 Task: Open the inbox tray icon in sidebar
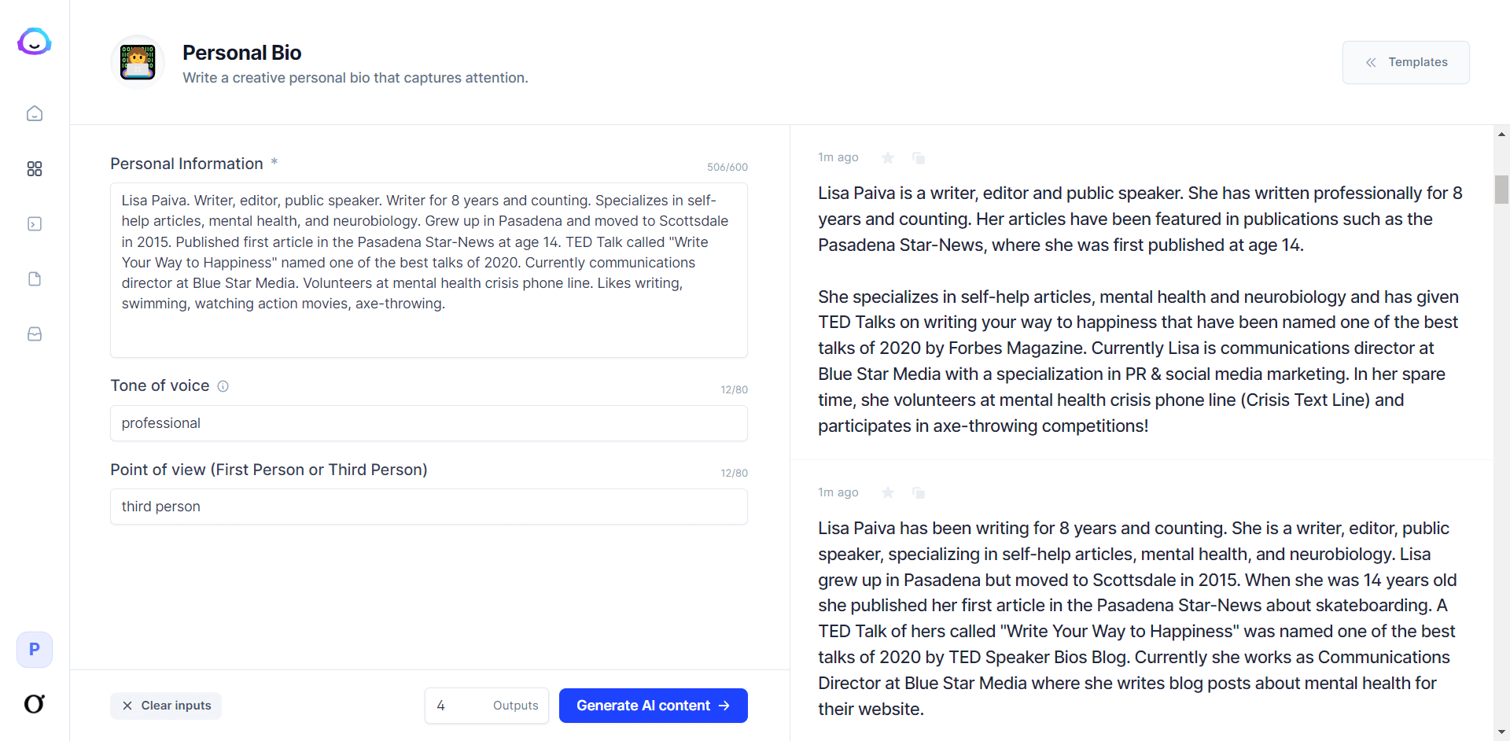click(35, 334)
